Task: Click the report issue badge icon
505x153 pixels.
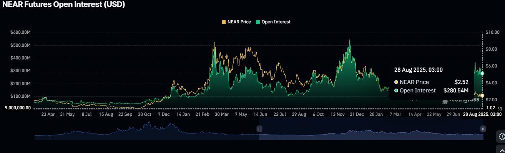Action: tap(502, 136)
